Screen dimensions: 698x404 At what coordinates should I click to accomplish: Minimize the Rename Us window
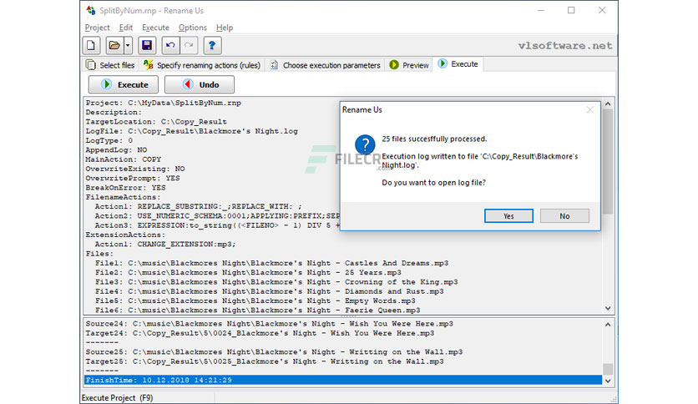coord(541,10)
